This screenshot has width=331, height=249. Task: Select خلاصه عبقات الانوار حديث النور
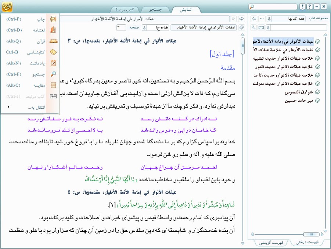[x=284, y=67]
